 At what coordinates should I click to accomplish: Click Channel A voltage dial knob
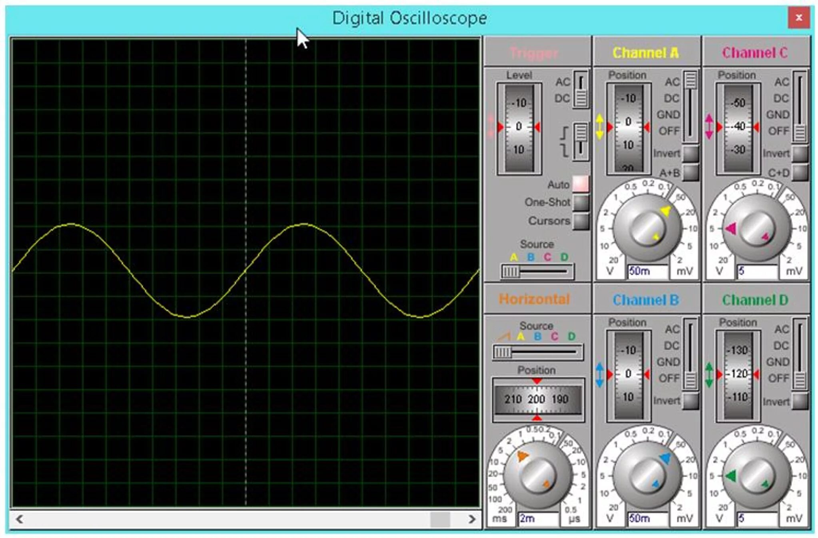pyautogui.click(x=647, y=228)
